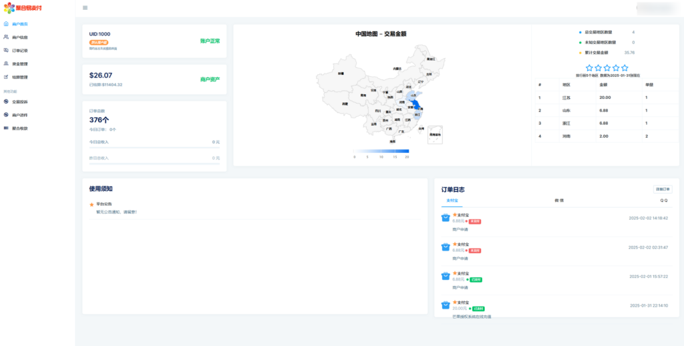Switch to the 微信 order log tab
Screen dimensions: 684x346
pyautogui.click(x=558, y=200)
